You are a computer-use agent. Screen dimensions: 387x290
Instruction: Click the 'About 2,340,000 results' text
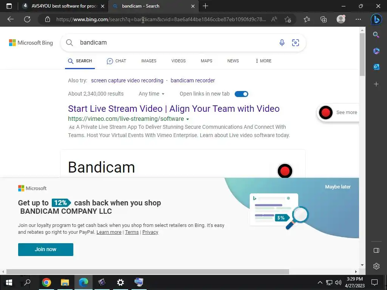point(96,94)
